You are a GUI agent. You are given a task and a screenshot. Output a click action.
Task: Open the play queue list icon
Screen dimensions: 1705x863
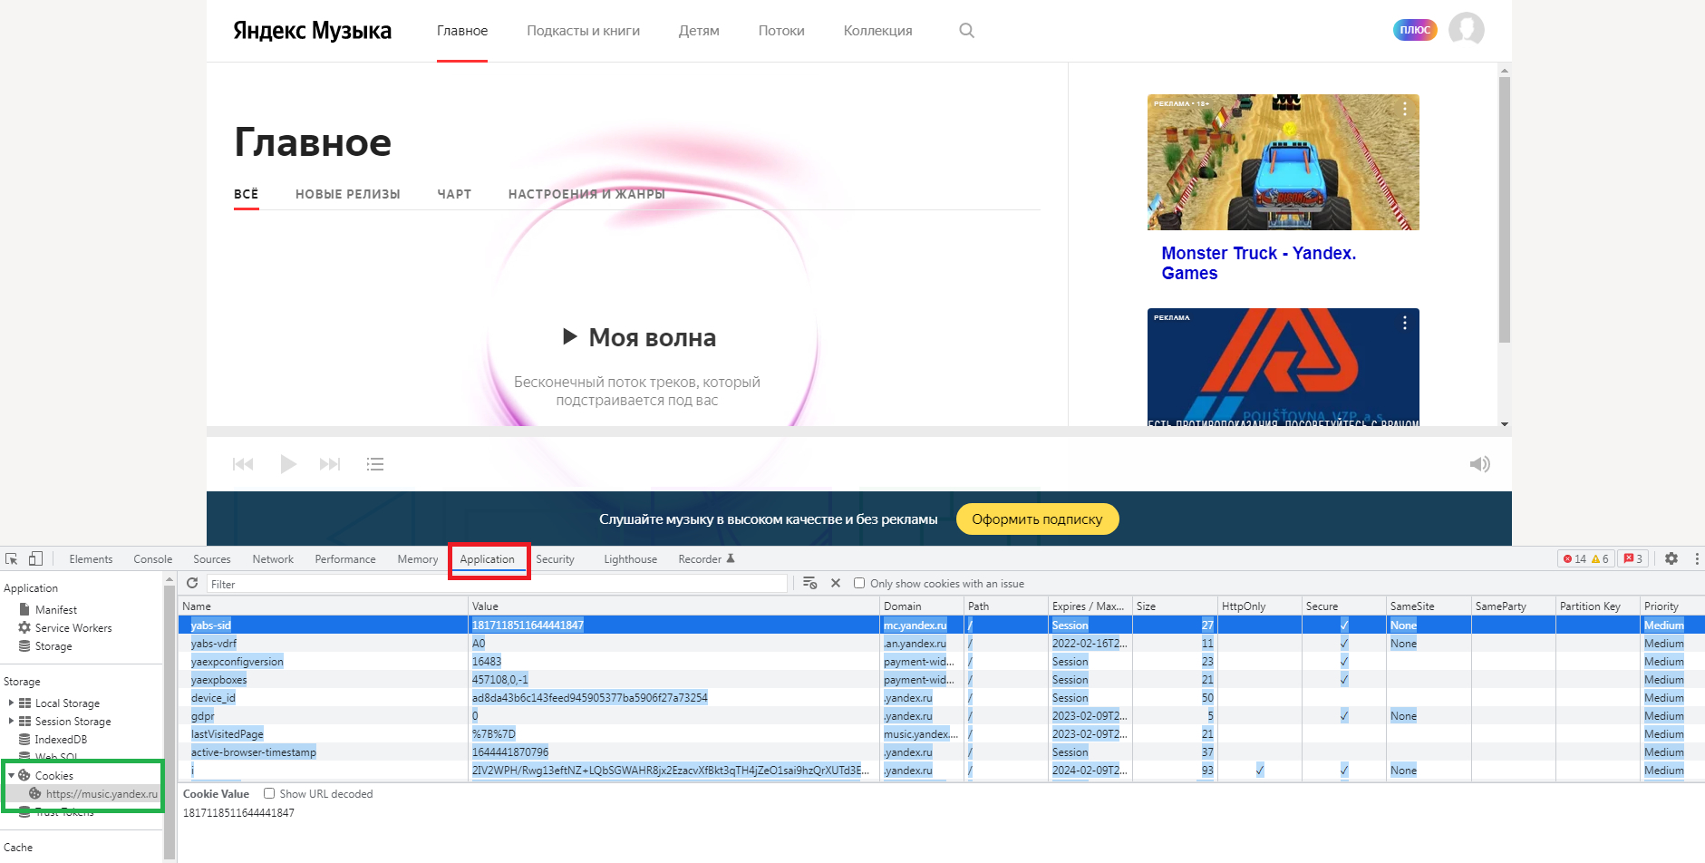tap(375, 464)
